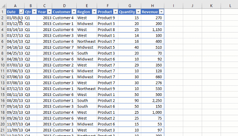Select column C header
The image size is (238, 136).
(x=44, y=6)
